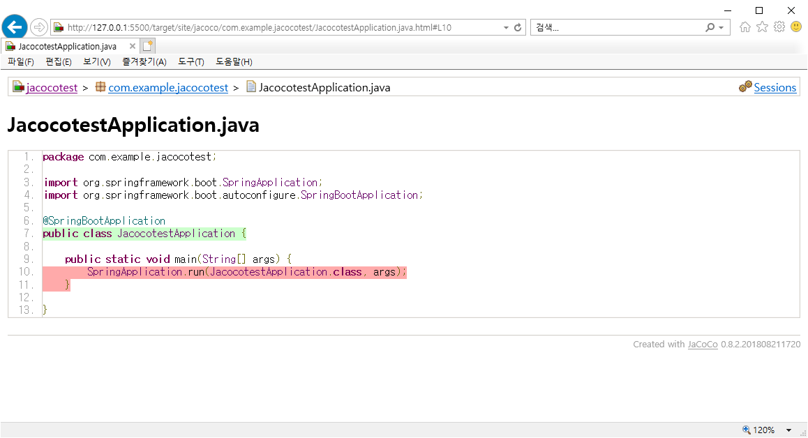Follow the jacocotest breadcrumb link
The width and height of the screenshot is (808, 438).
52,88
